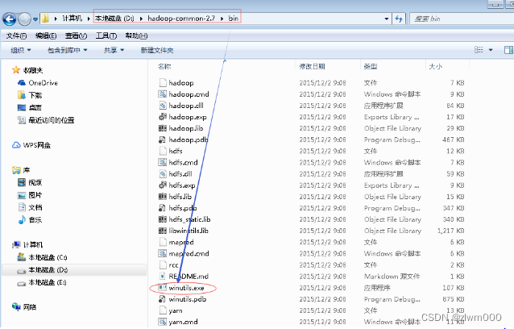This screenshot has width=514, height=329.
Task: Click the hdfs file icon
Action: point(163,151)
